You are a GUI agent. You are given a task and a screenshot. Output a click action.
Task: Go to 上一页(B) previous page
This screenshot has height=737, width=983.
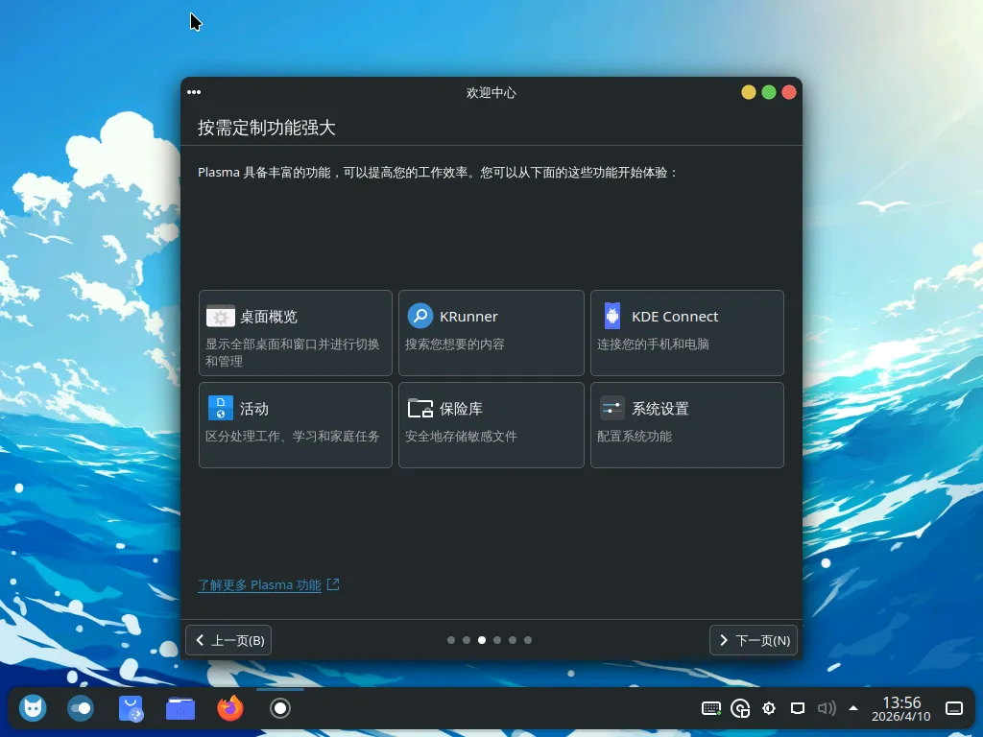coord(228,640)
